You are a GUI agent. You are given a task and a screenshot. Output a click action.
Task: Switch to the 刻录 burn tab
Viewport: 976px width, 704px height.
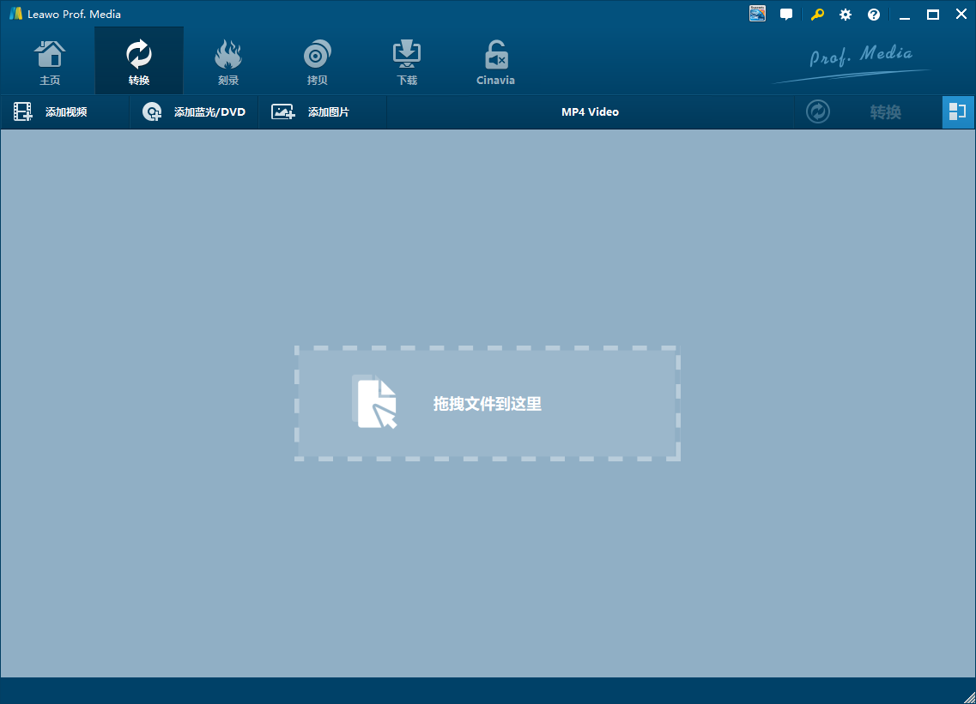tap(227, 62)
